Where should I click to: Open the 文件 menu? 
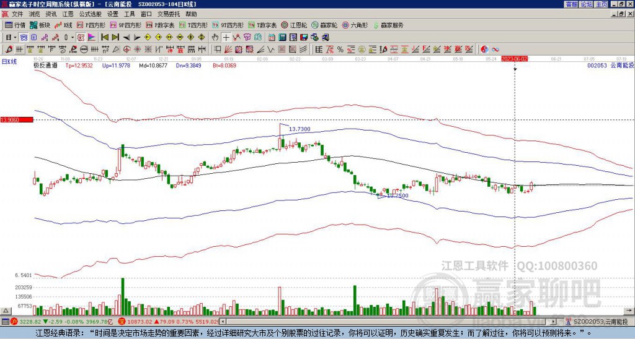coord(17,14)
